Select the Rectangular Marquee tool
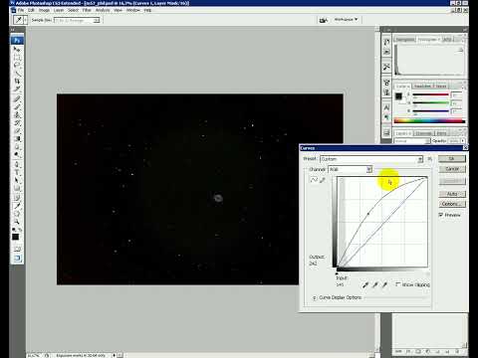The width and height of the screenshot is (478, 358). click(x=17, y=57)
